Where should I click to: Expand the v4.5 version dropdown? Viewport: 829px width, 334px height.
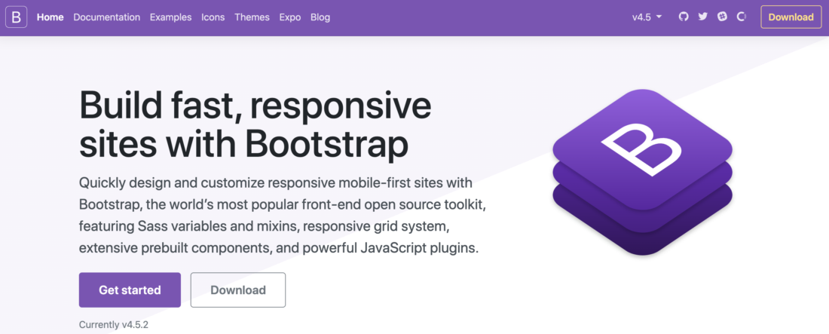click(647, 17)
